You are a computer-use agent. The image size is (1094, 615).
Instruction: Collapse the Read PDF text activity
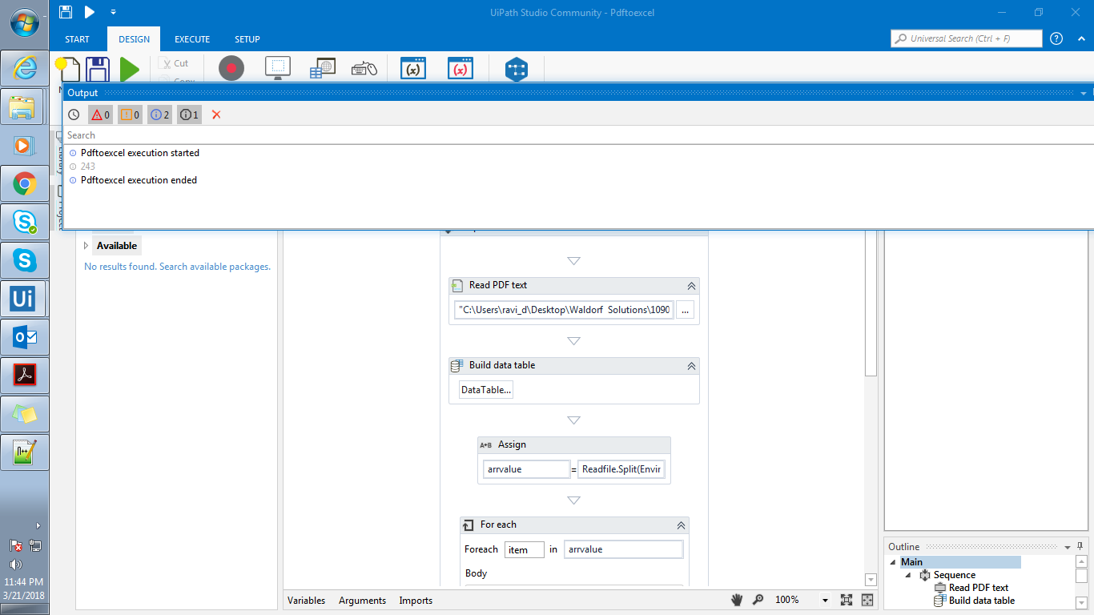(x=691, y=286)
